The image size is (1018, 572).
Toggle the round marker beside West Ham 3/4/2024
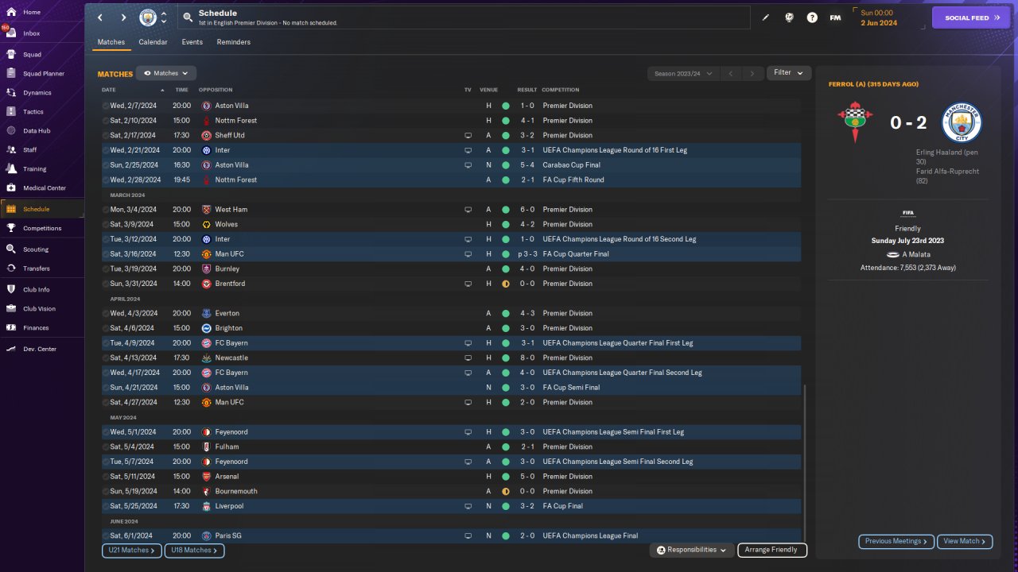coord(106,210)
